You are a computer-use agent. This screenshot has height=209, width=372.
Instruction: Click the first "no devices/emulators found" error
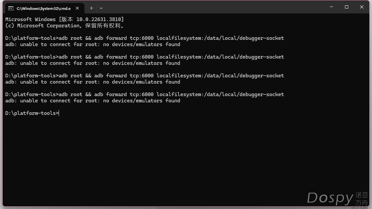(x=142, y=44)
